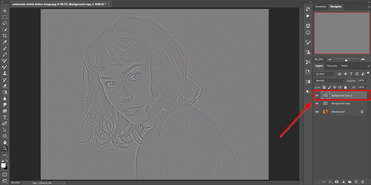Image resolution: width=371 pixels, height=185 pixels.
Task: Select the Lasso tool
Action: pos(5,23)
